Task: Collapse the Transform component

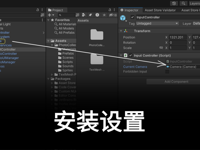Action: tap(121, 31)
